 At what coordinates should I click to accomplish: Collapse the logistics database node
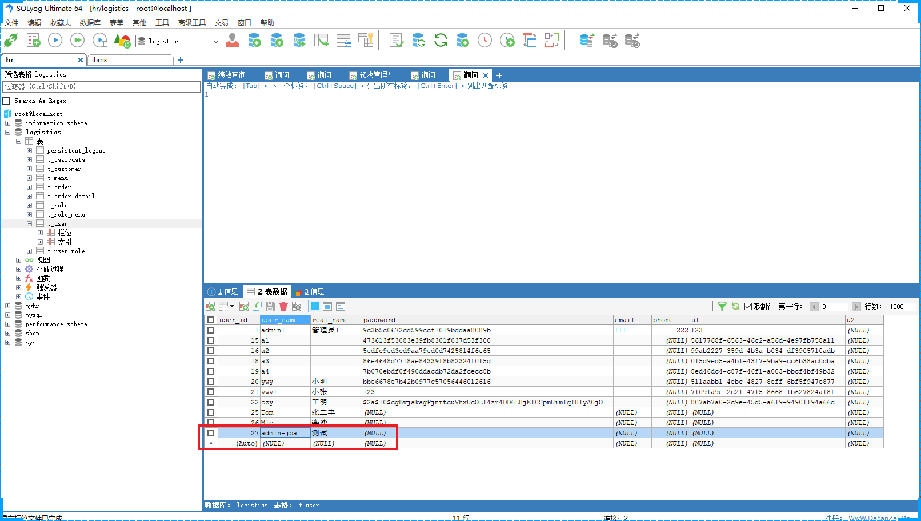(7, 132)
